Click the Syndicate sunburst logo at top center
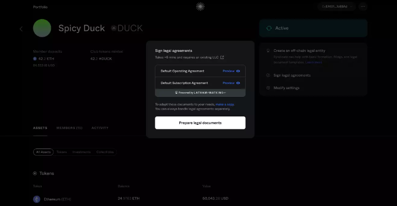397x206 pixels. 200,7
